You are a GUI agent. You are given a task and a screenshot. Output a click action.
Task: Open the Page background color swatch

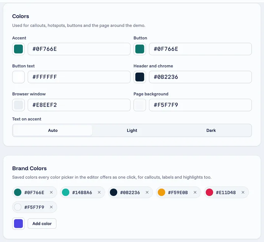pyautogui.click(x=140, y=105)
